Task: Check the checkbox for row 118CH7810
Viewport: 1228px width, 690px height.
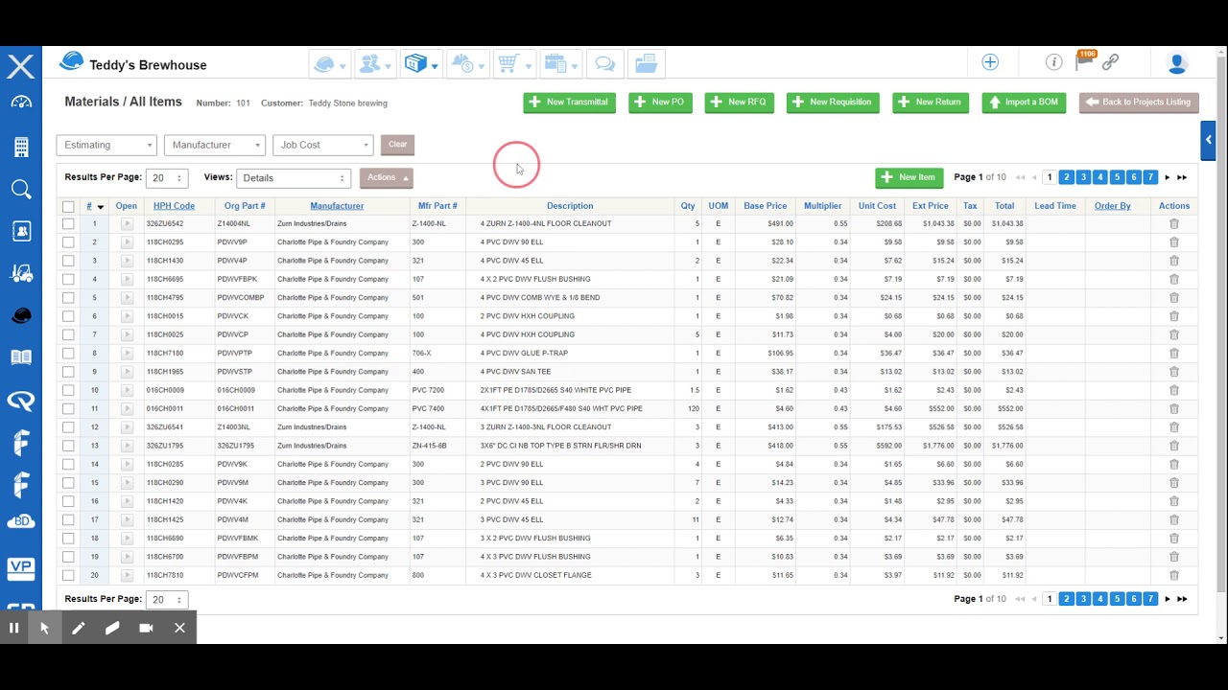Action: [68, 575]
